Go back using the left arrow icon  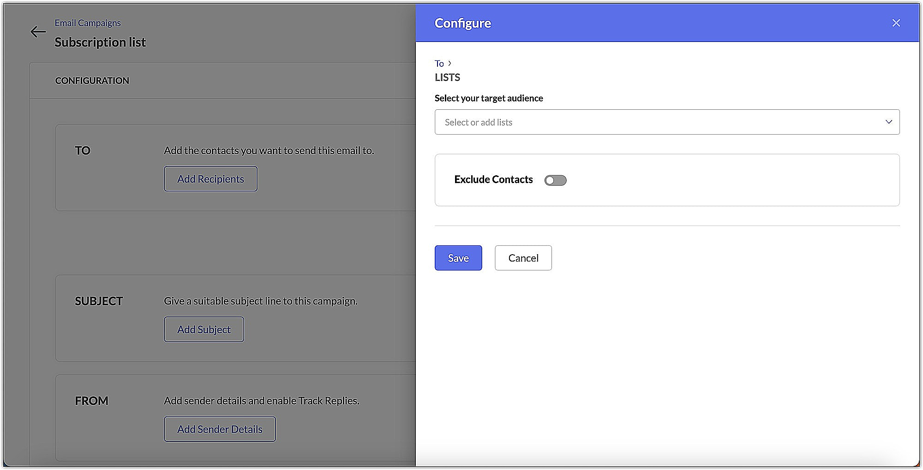[x=38, y=32]
